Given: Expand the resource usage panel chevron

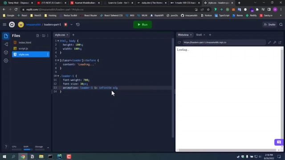Looking at the screenshot, I should point(48,148).
